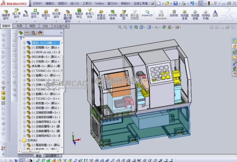Open 装配体特征 assembly features
Image resolution: width=237 pixels, height=162 pixels.
pos(79,14)
